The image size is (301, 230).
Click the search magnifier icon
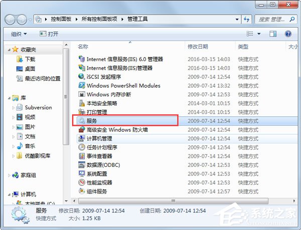292,19
